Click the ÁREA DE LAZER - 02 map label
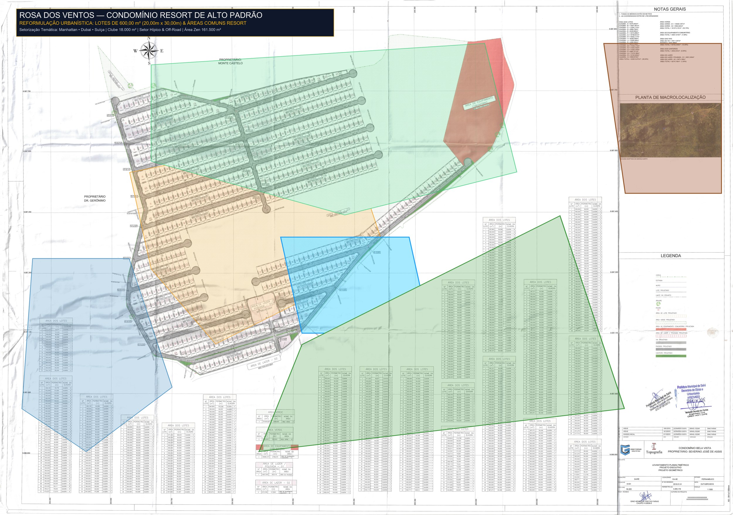Viewport: 733px width, 515px height. 264,362
